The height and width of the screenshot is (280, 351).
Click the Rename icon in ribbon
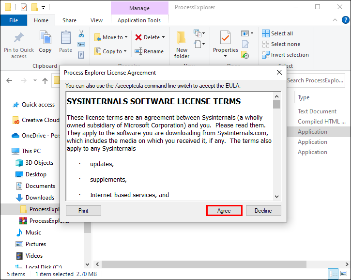pyautogui.click(x=138, y=51)
